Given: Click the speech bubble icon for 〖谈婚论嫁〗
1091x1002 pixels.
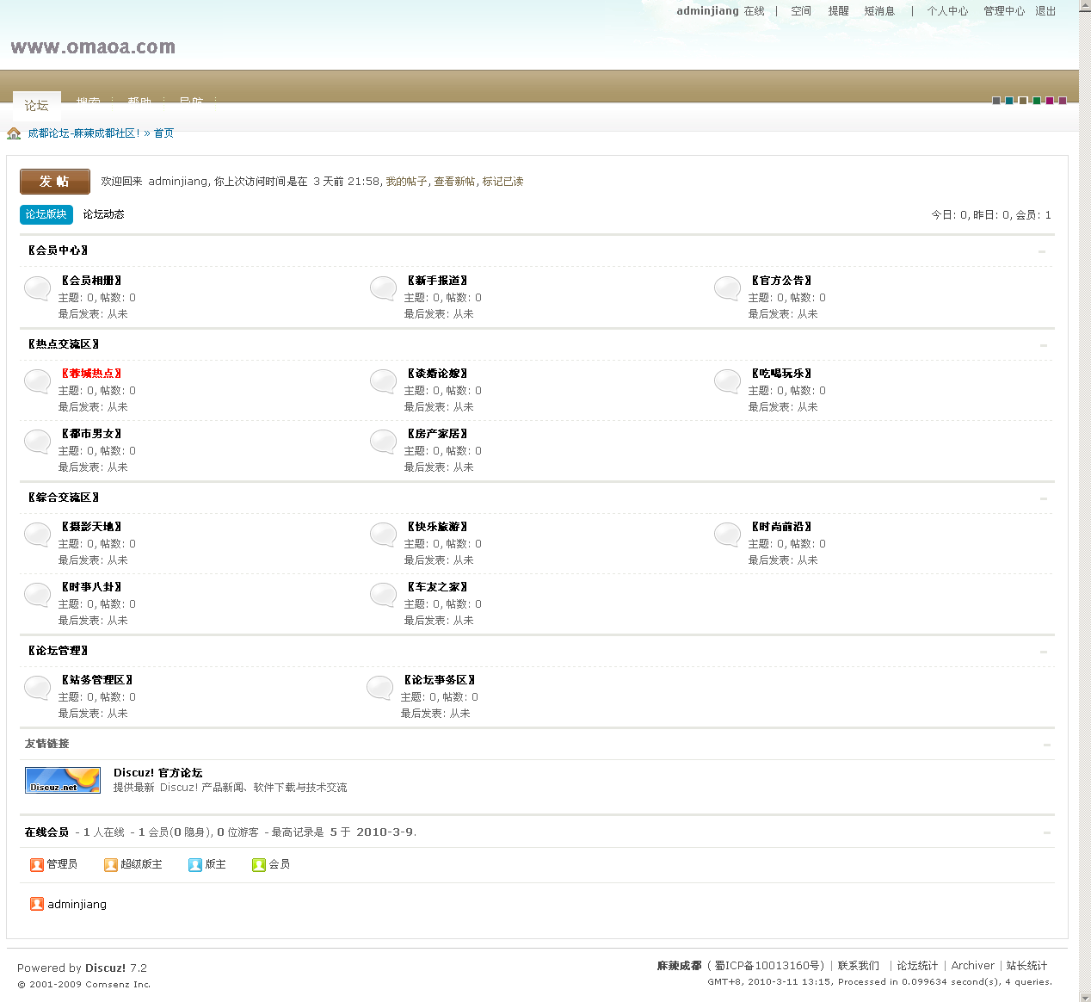Looking at the screenshot, I should coord(383,381).
